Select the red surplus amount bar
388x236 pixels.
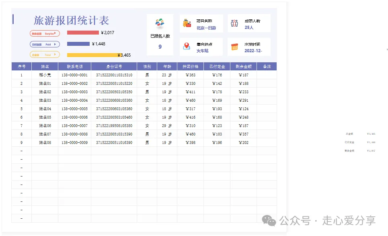(83, 33)
